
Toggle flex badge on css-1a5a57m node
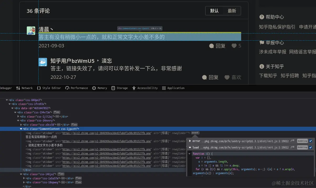click(x=78, y=178)
